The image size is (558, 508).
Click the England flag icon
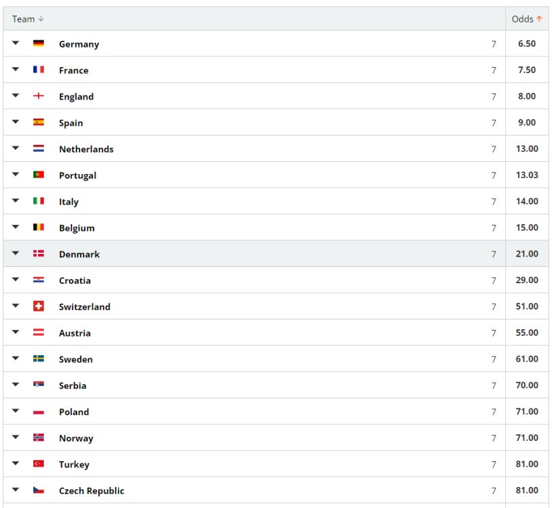[x=39, y=97]
